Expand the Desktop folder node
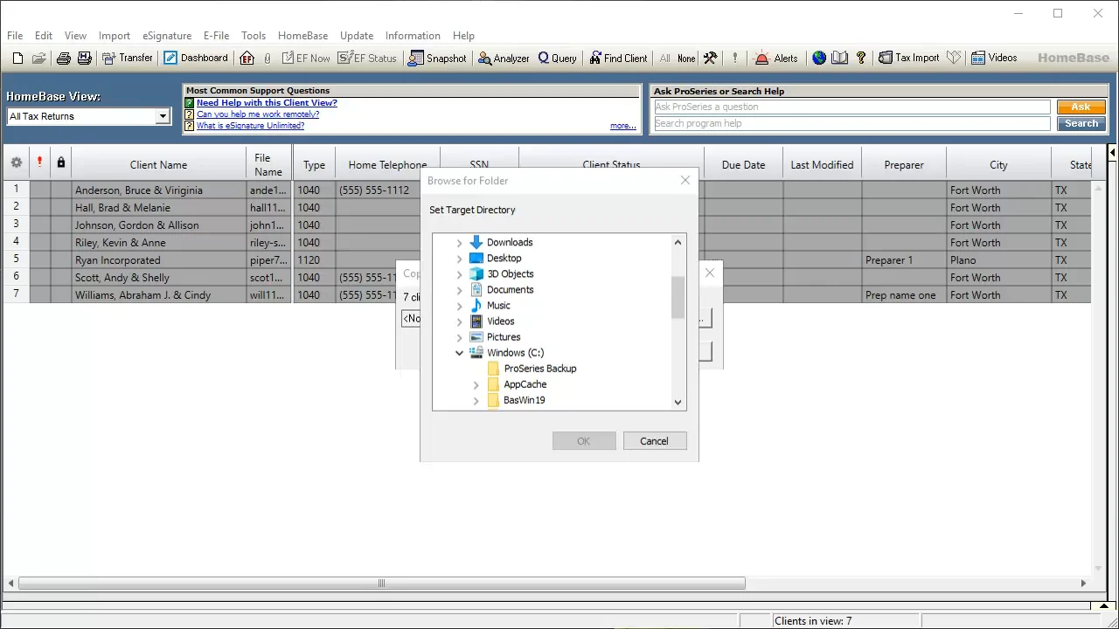Image resolution: width=1119 pixels, height=629 pixels. point(460,259)
